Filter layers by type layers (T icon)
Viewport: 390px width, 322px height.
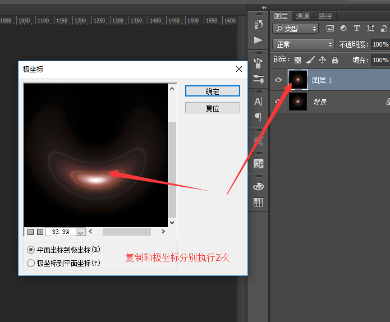coord(356,28)
